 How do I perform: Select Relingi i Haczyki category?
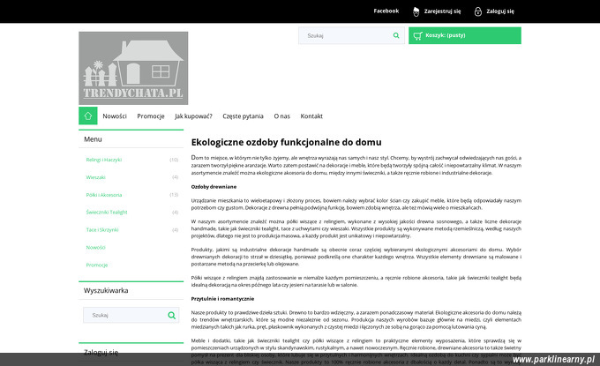(104, 160)
